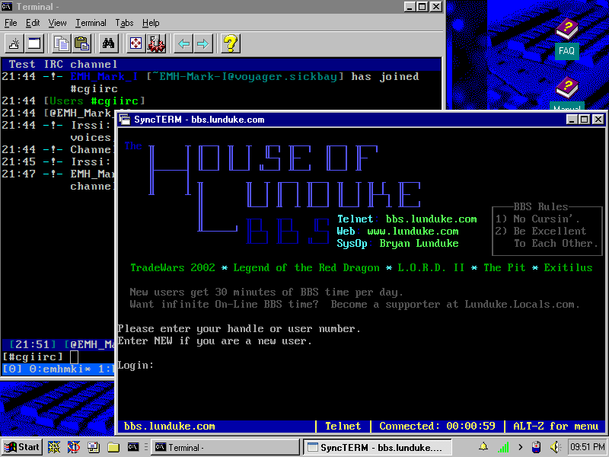Switch to Terminal via taskbar button
This screenshot has width=609, height=457.
[x=225, y=447]
